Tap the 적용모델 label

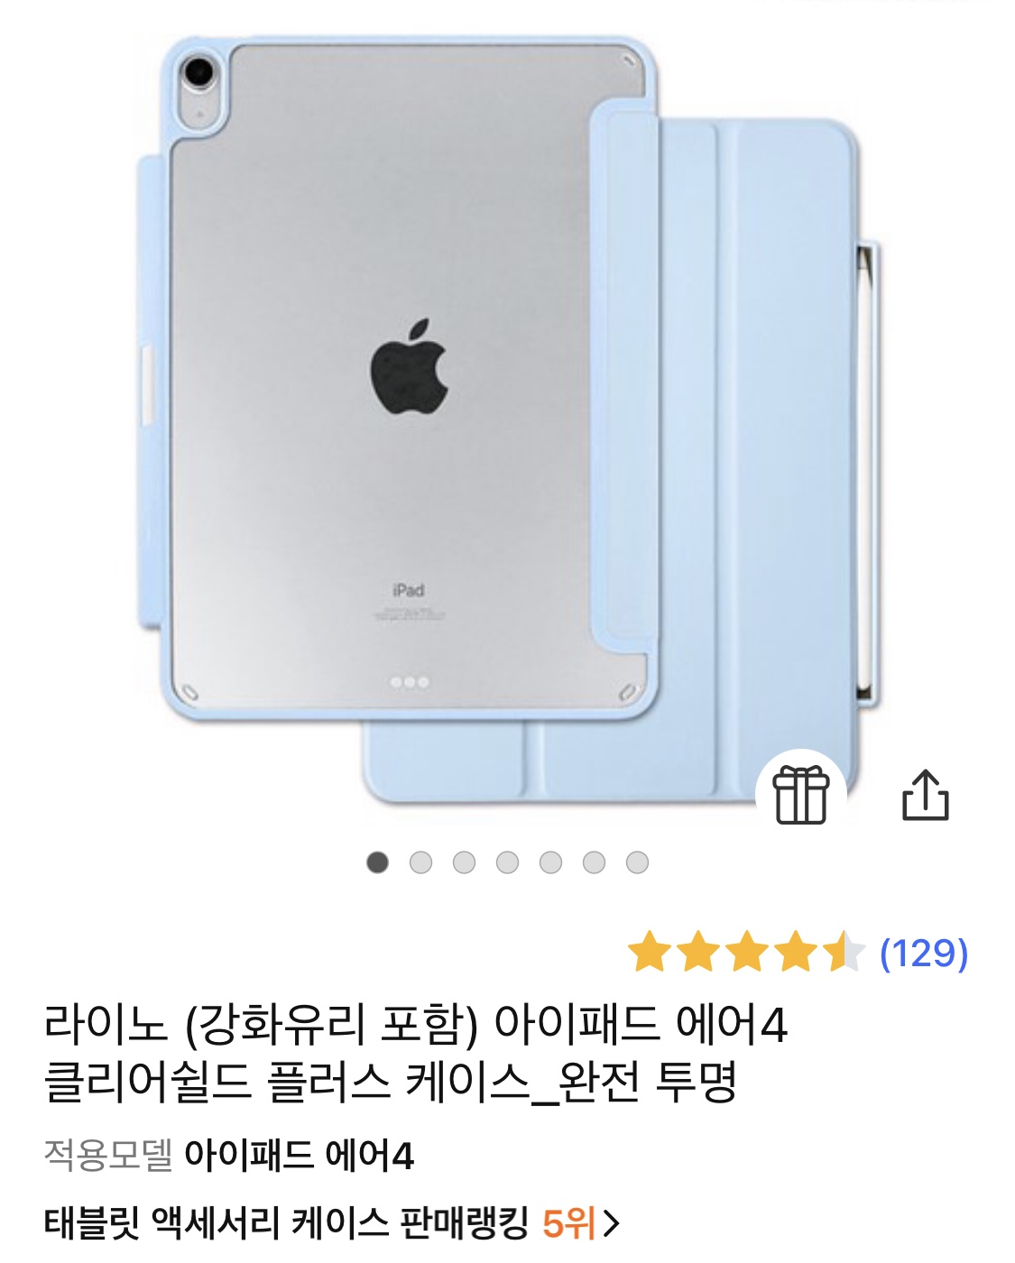(x=107, y=1156)
